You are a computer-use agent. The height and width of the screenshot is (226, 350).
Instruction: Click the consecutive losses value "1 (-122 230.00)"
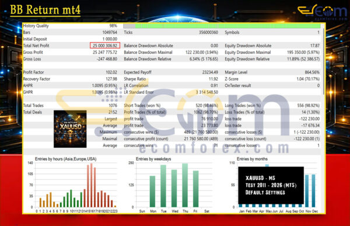[x=307, y=132]
